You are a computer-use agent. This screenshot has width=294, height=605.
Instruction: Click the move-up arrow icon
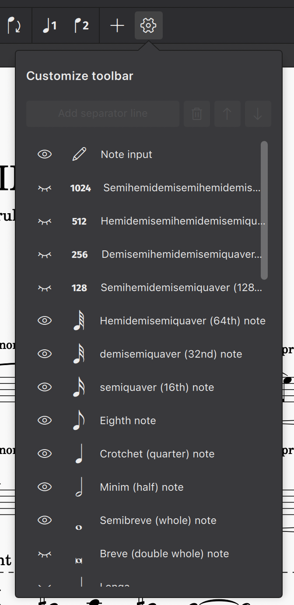pos(227,114)
